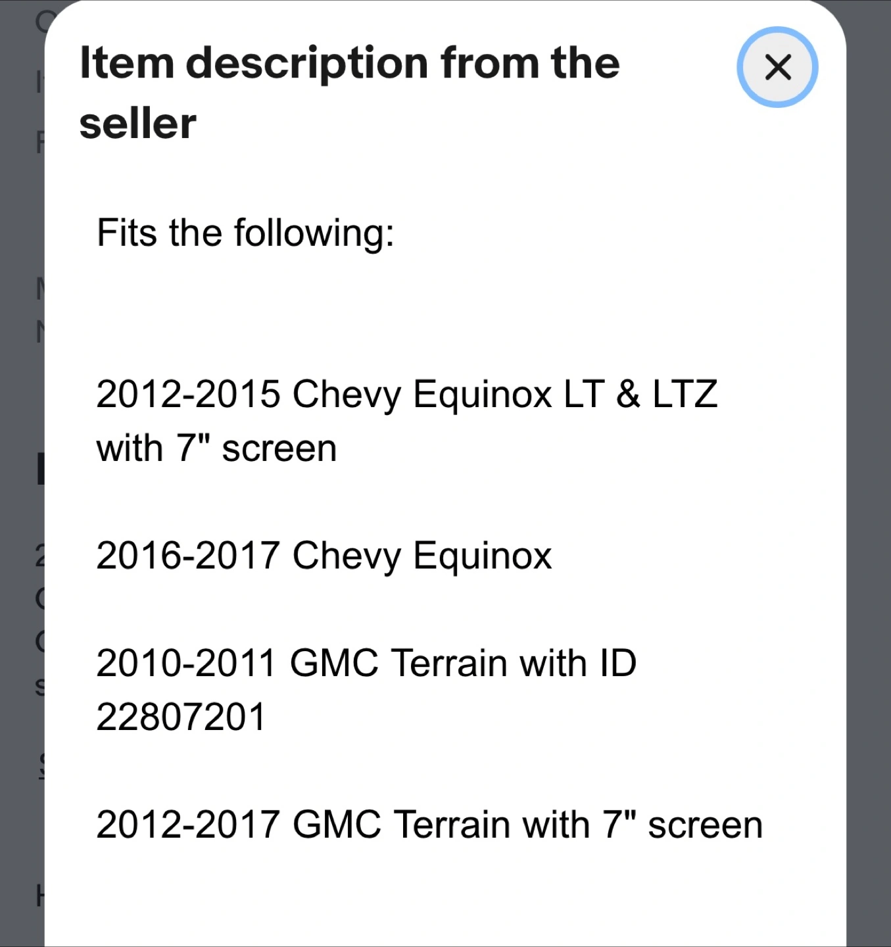Click the "2016-2017" year range
This screenshot has height=947, width=891.
188,556
